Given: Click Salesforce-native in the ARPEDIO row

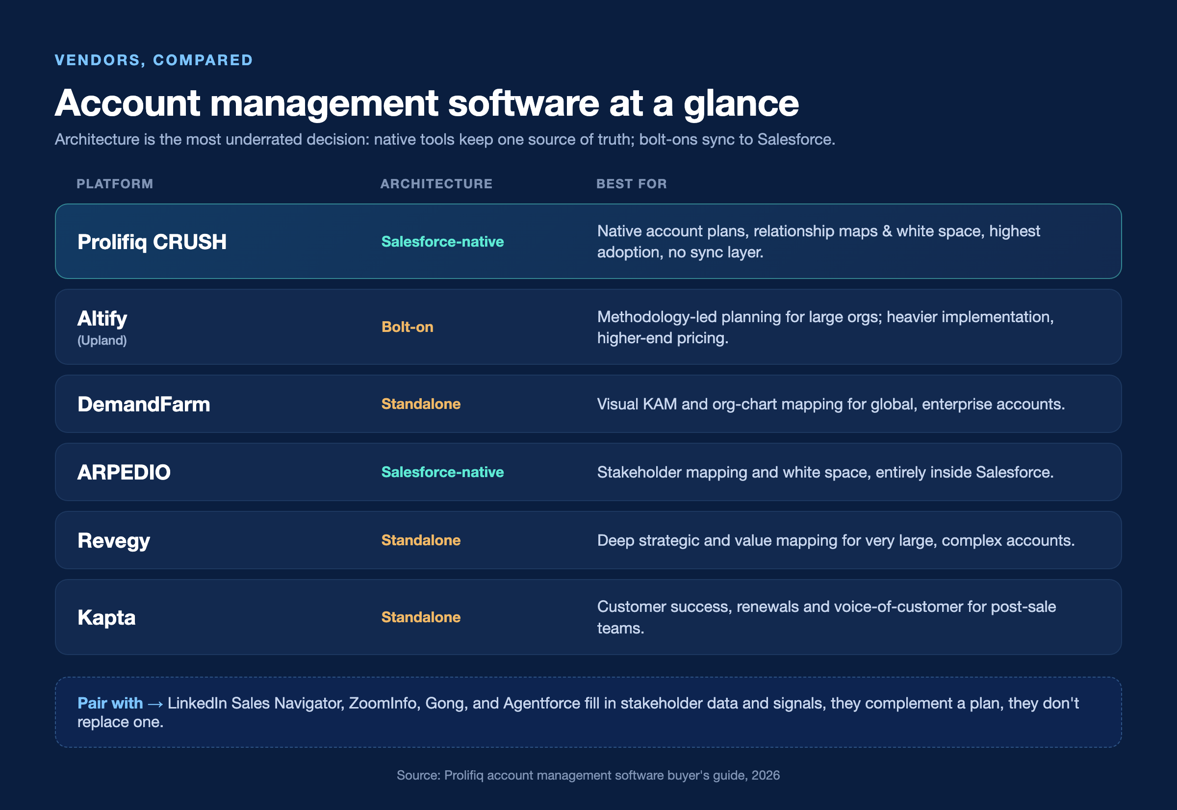Looking at the screenshot, I should pos(442,472).
